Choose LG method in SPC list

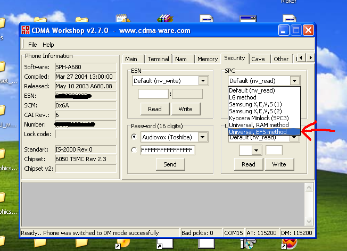(264, 97)
